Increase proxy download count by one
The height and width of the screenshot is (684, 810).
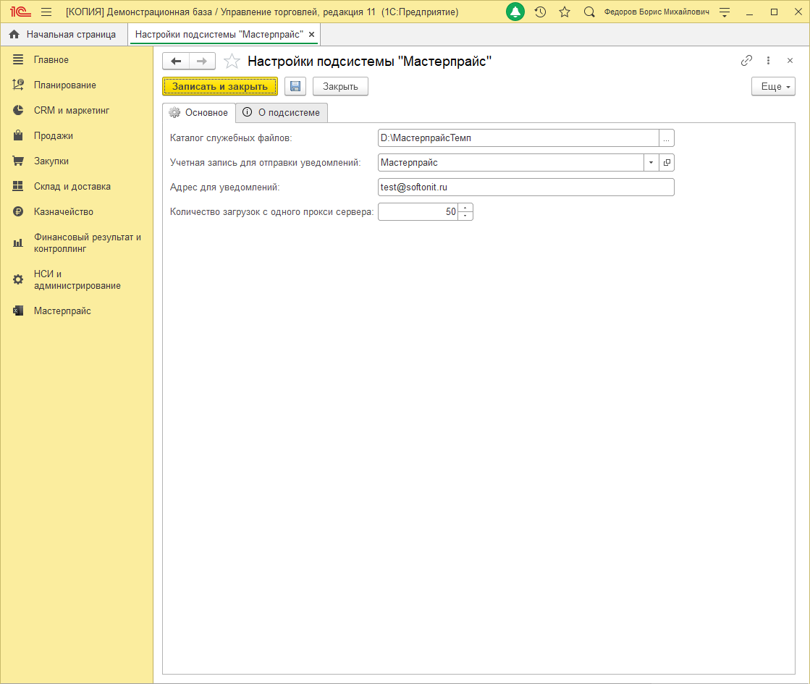(465, 208)
